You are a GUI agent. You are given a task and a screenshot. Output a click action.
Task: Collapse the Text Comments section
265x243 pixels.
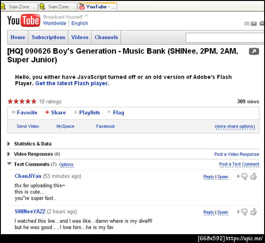tap(9, 163)
